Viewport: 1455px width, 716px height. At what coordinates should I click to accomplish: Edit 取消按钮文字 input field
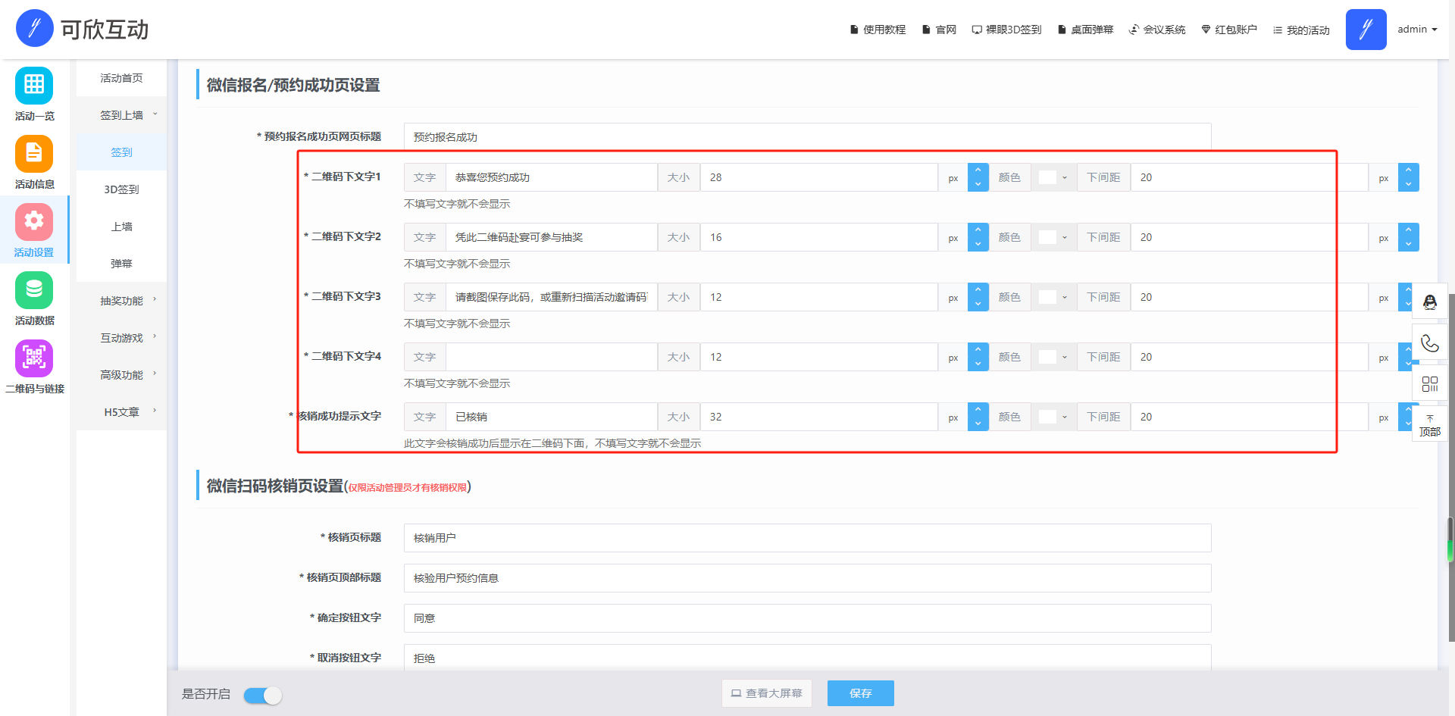tap(807, 658)
